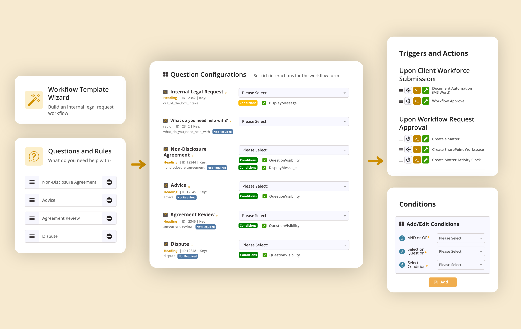
Task: Click the drag handle for Dispute row
Action: (32, 236)
